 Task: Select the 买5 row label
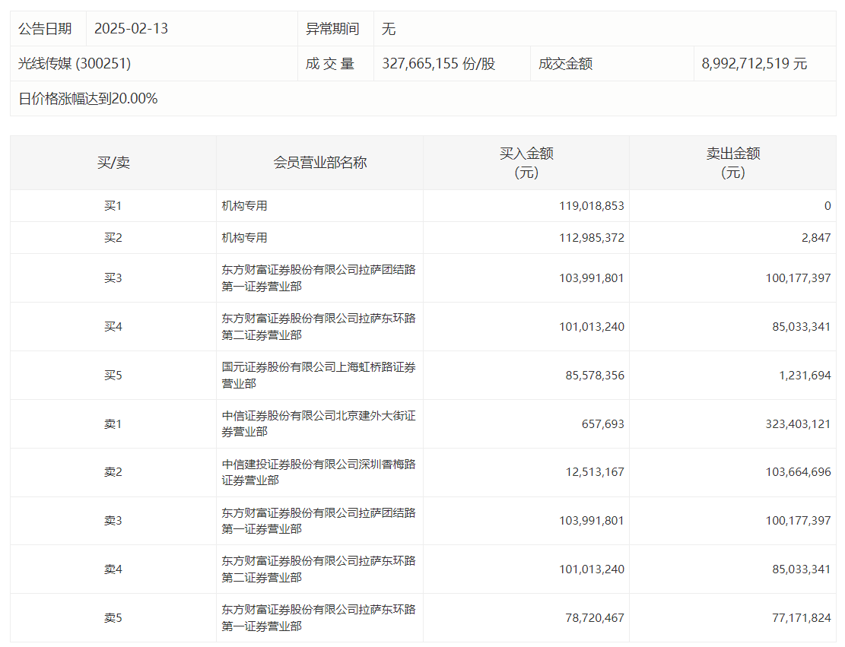point(113,375)
